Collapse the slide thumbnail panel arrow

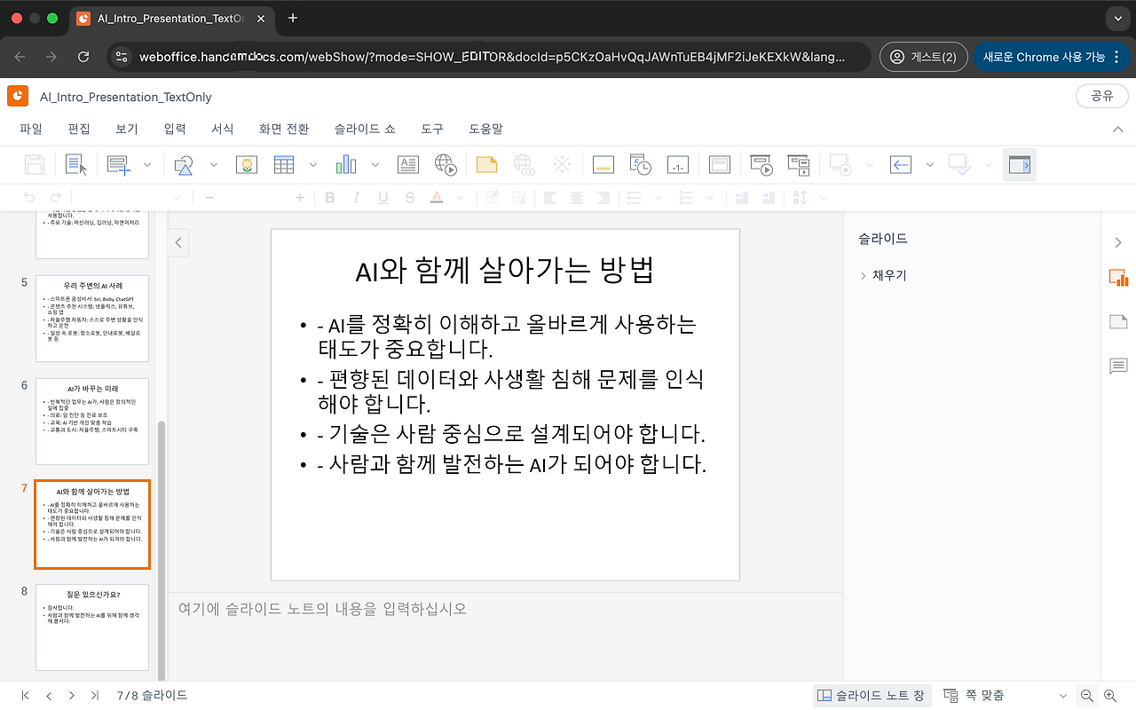click(178, 242)
